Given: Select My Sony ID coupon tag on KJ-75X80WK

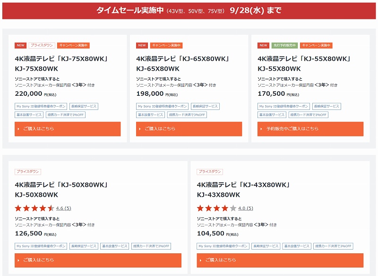Looking at the screenshot, I should [41, 106].
